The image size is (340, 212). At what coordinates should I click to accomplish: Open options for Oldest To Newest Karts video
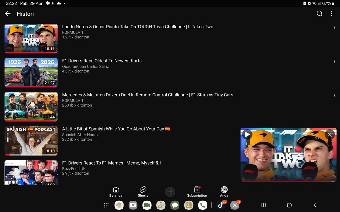tap(335, 62)
